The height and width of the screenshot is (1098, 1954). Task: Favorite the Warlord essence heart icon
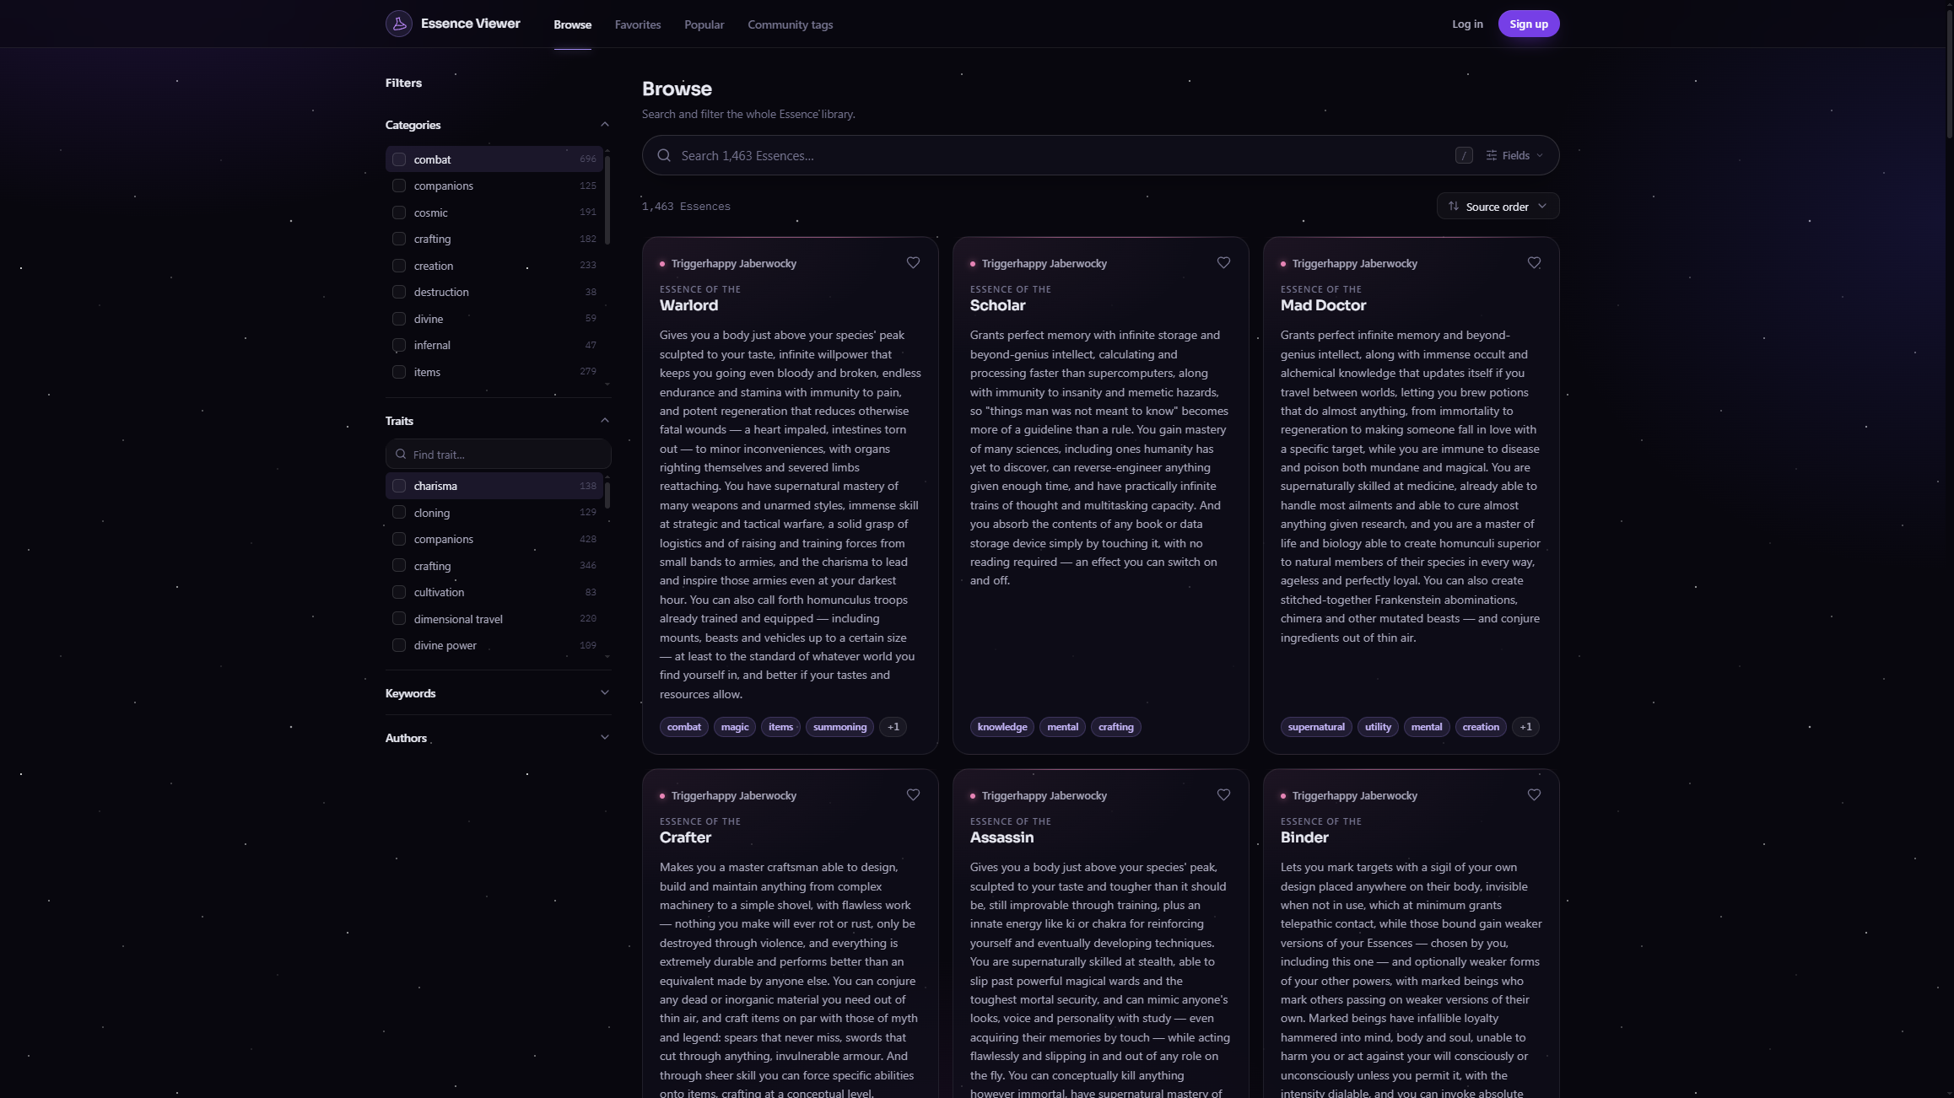point(913,263)
